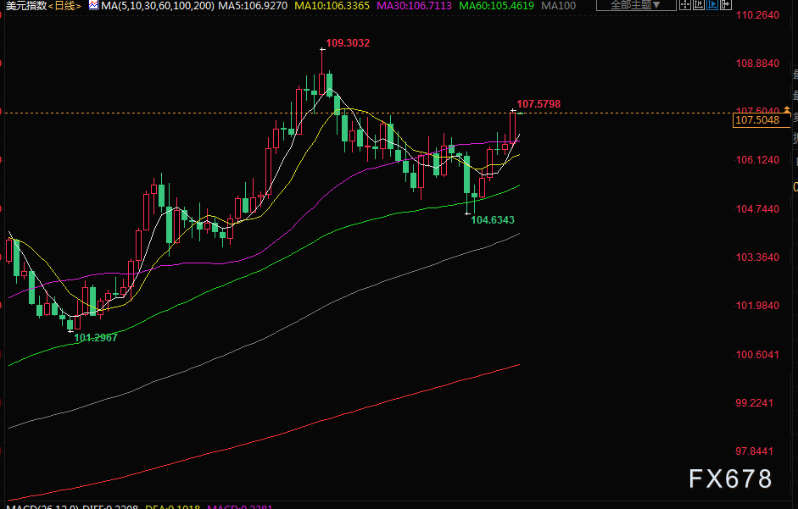Click the 109.3032 high price marker

pyautogui.click(x=348, y=43)
